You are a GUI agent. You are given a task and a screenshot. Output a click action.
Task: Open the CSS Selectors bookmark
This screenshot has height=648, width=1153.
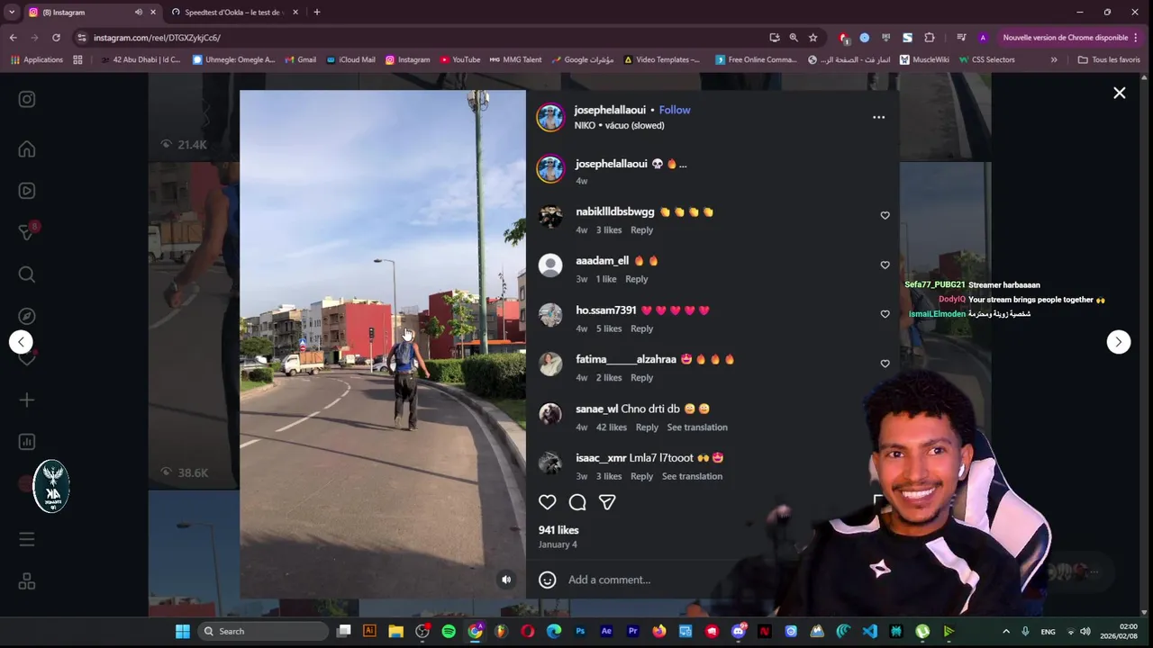click(986, 59)
